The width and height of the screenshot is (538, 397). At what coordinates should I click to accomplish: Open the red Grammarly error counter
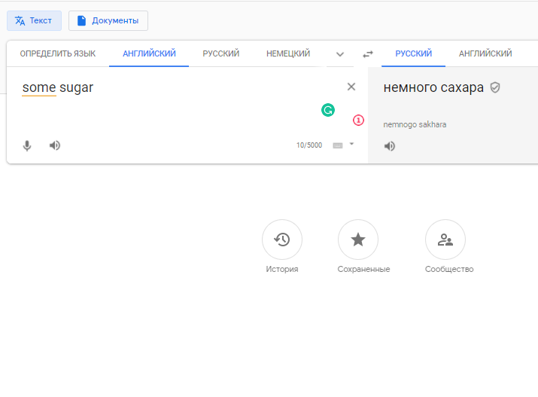pyautogui.click(x=359, y=121)
